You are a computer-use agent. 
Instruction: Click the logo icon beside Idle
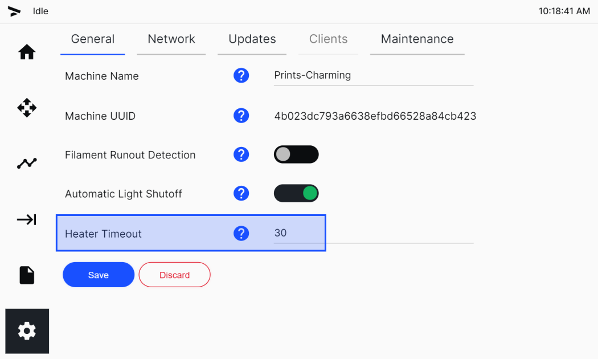(14, 11)
